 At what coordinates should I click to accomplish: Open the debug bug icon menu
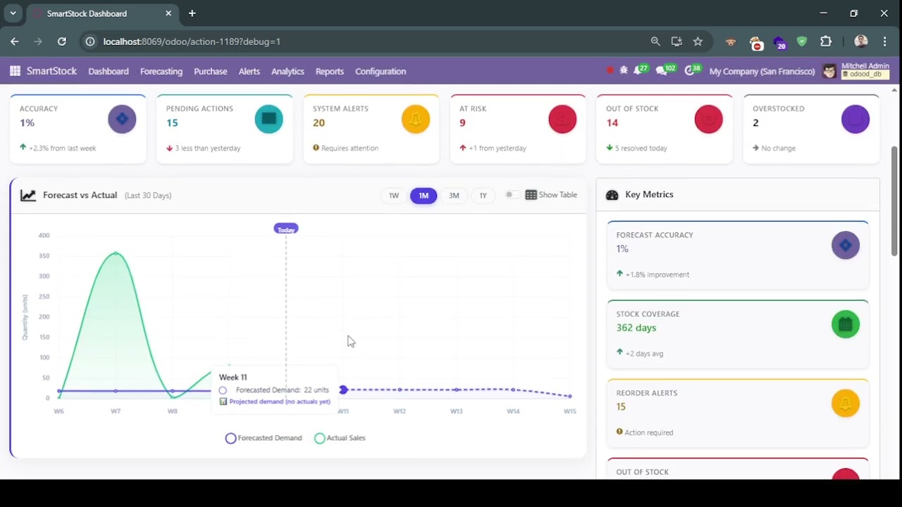(x=624, y=70)
